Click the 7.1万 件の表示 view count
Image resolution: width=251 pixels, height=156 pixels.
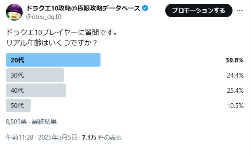(102, 137)
